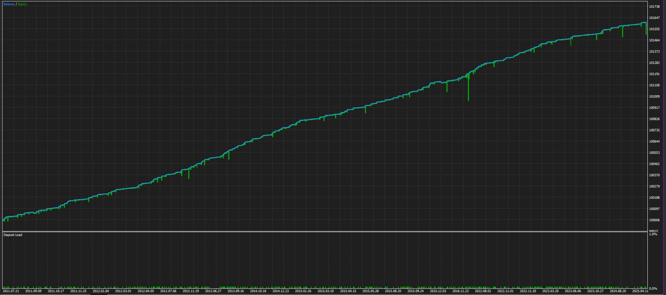Pick the 100735 axis value
The image size is (666, 295).
pyautogui.click(x=654, y=130)
